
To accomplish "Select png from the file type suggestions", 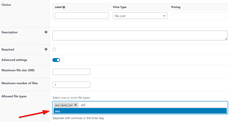I will [140, 111].
